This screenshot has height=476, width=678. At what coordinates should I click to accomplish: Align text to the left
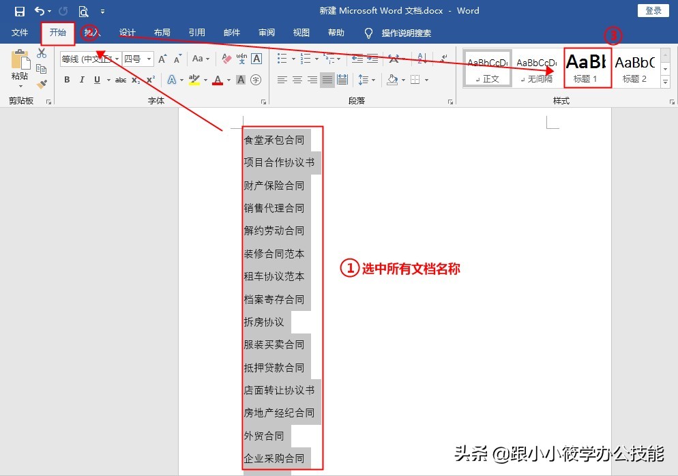click(282, 80)
